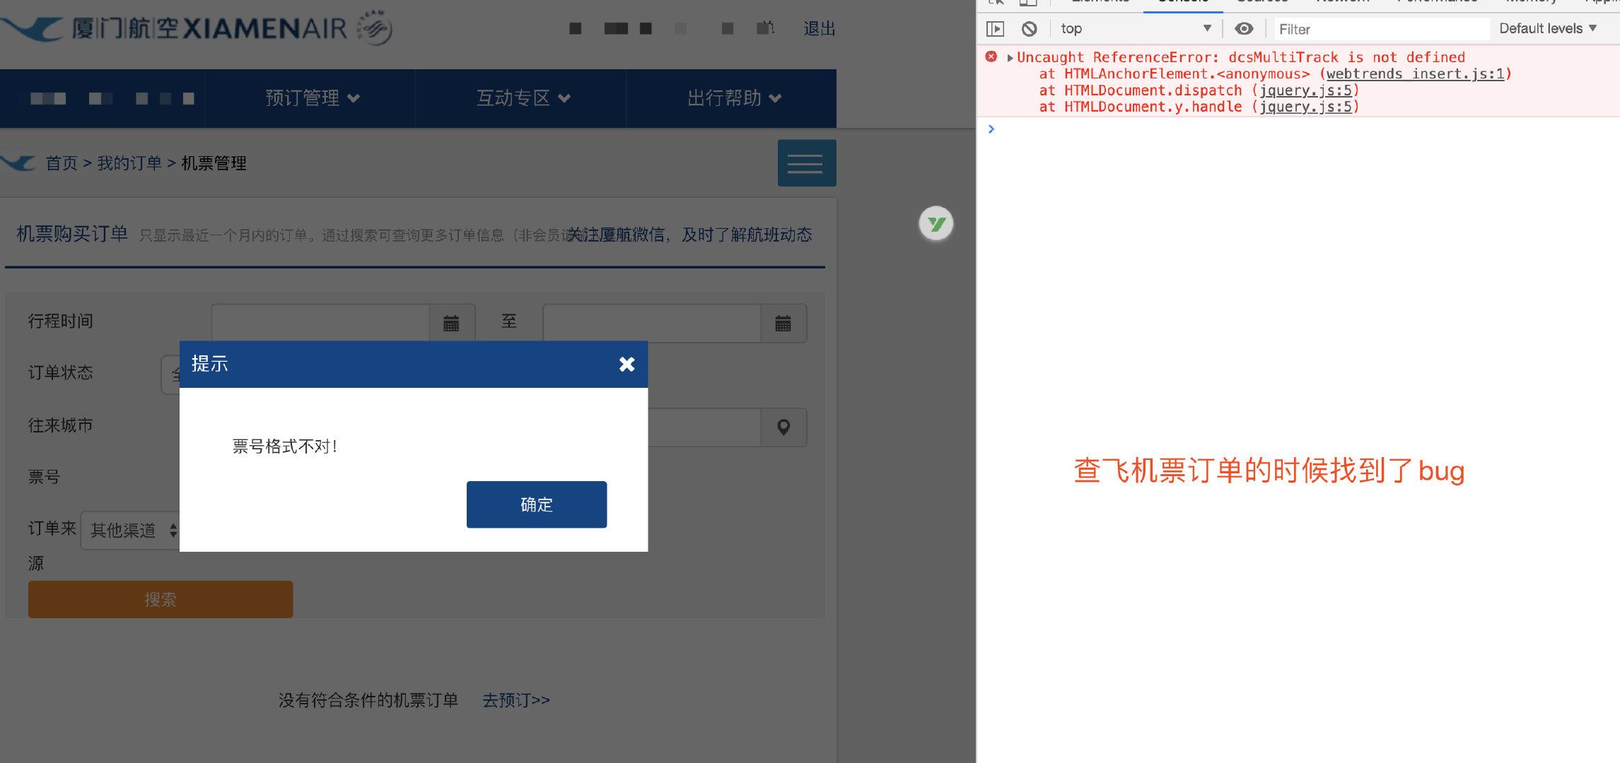Click the hamburger menu icon

pos(806,163)
